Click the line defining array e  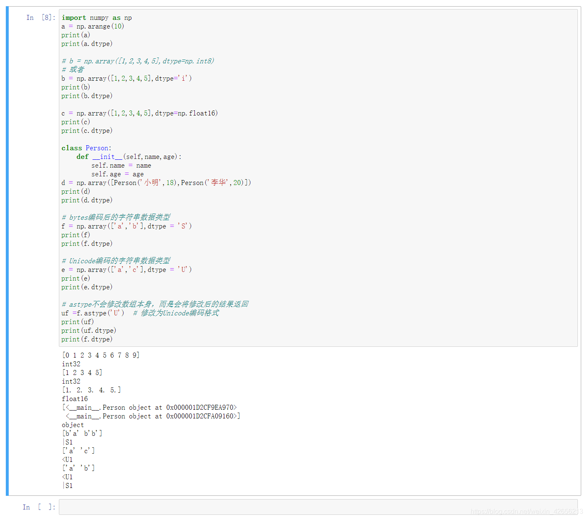coord(126,270)
